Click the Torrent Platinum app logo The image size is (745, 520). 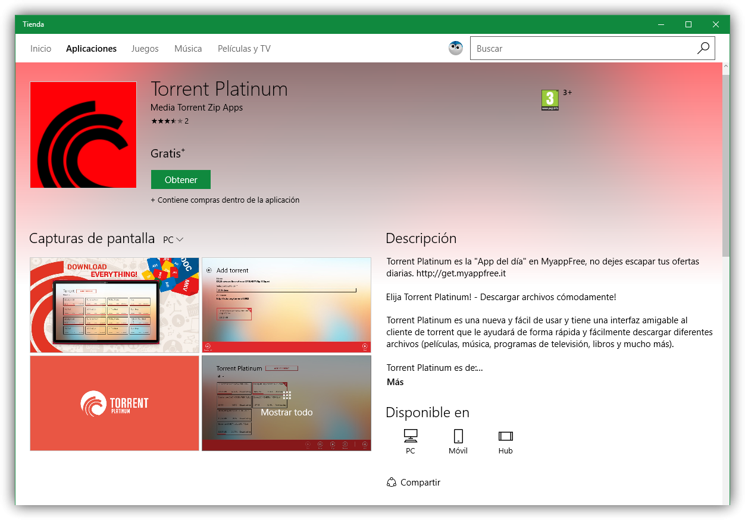[x=83, y=135]
